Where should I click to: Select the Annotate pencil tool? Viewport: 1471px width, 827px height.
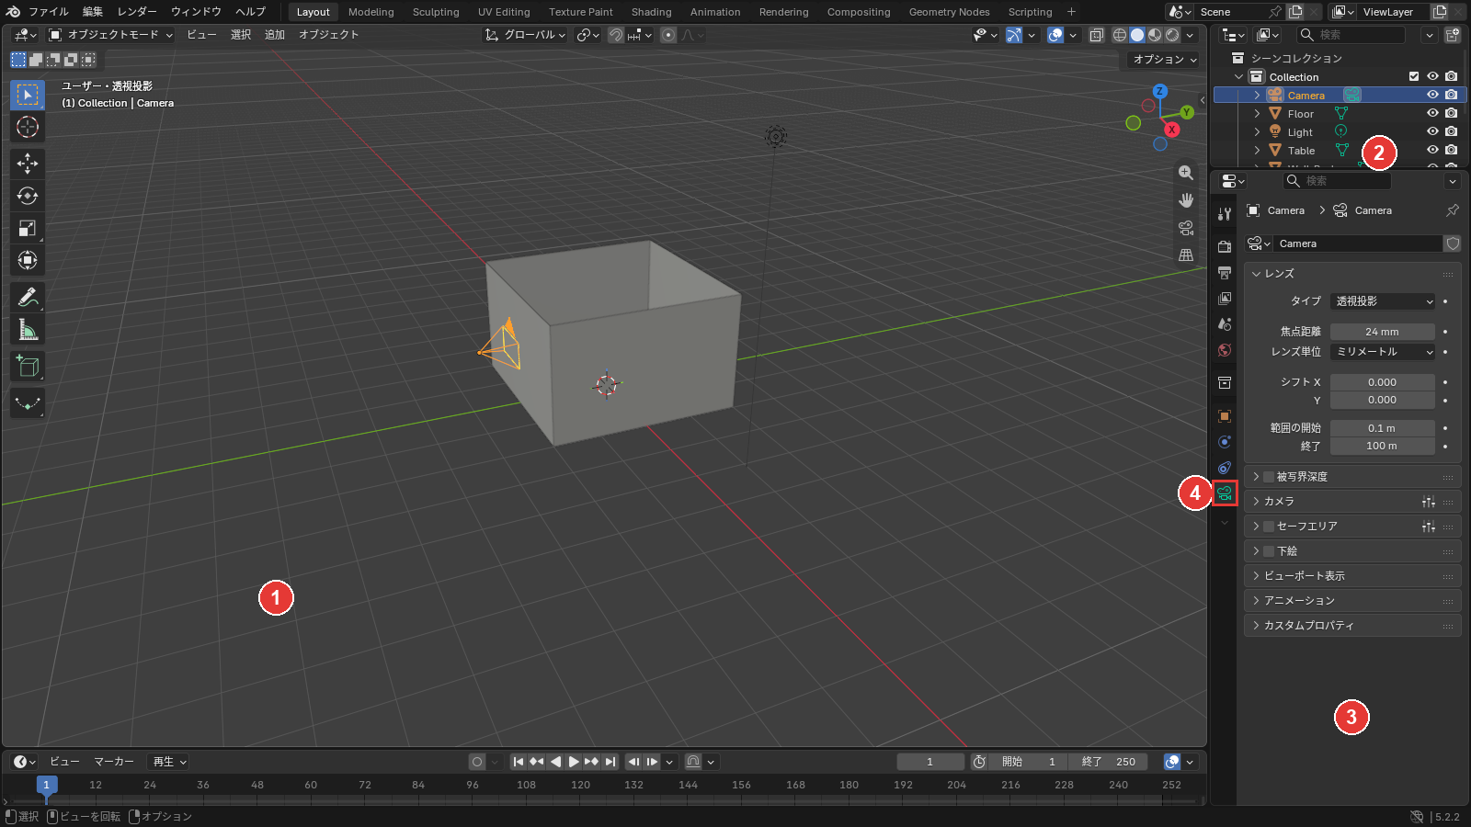(28, 297)
